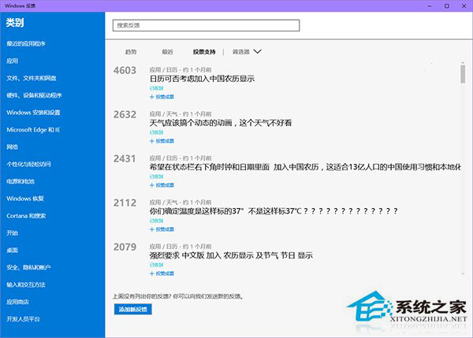
Task: Upvote the 4603-vote calendar feedback
Action: 162,97
